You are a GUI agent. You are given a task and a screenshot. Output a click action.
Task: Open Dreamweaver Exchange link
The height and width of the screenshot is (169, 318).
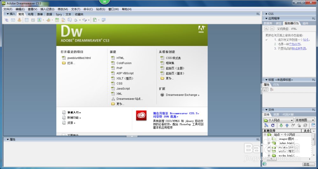[x=183, y=95]
